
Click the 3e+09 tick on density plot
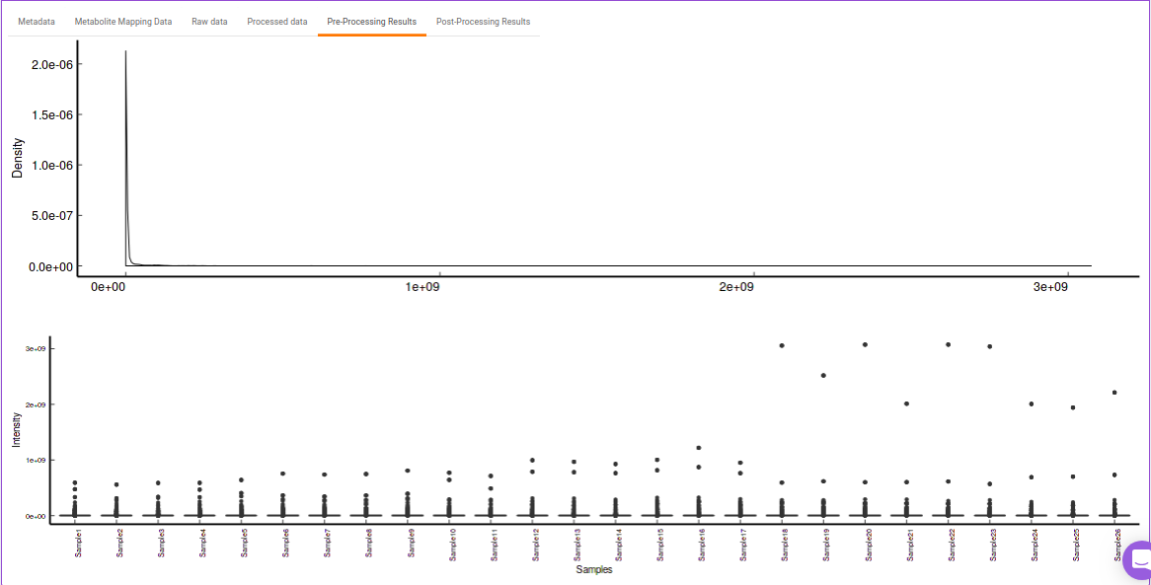coord(1050,288)
